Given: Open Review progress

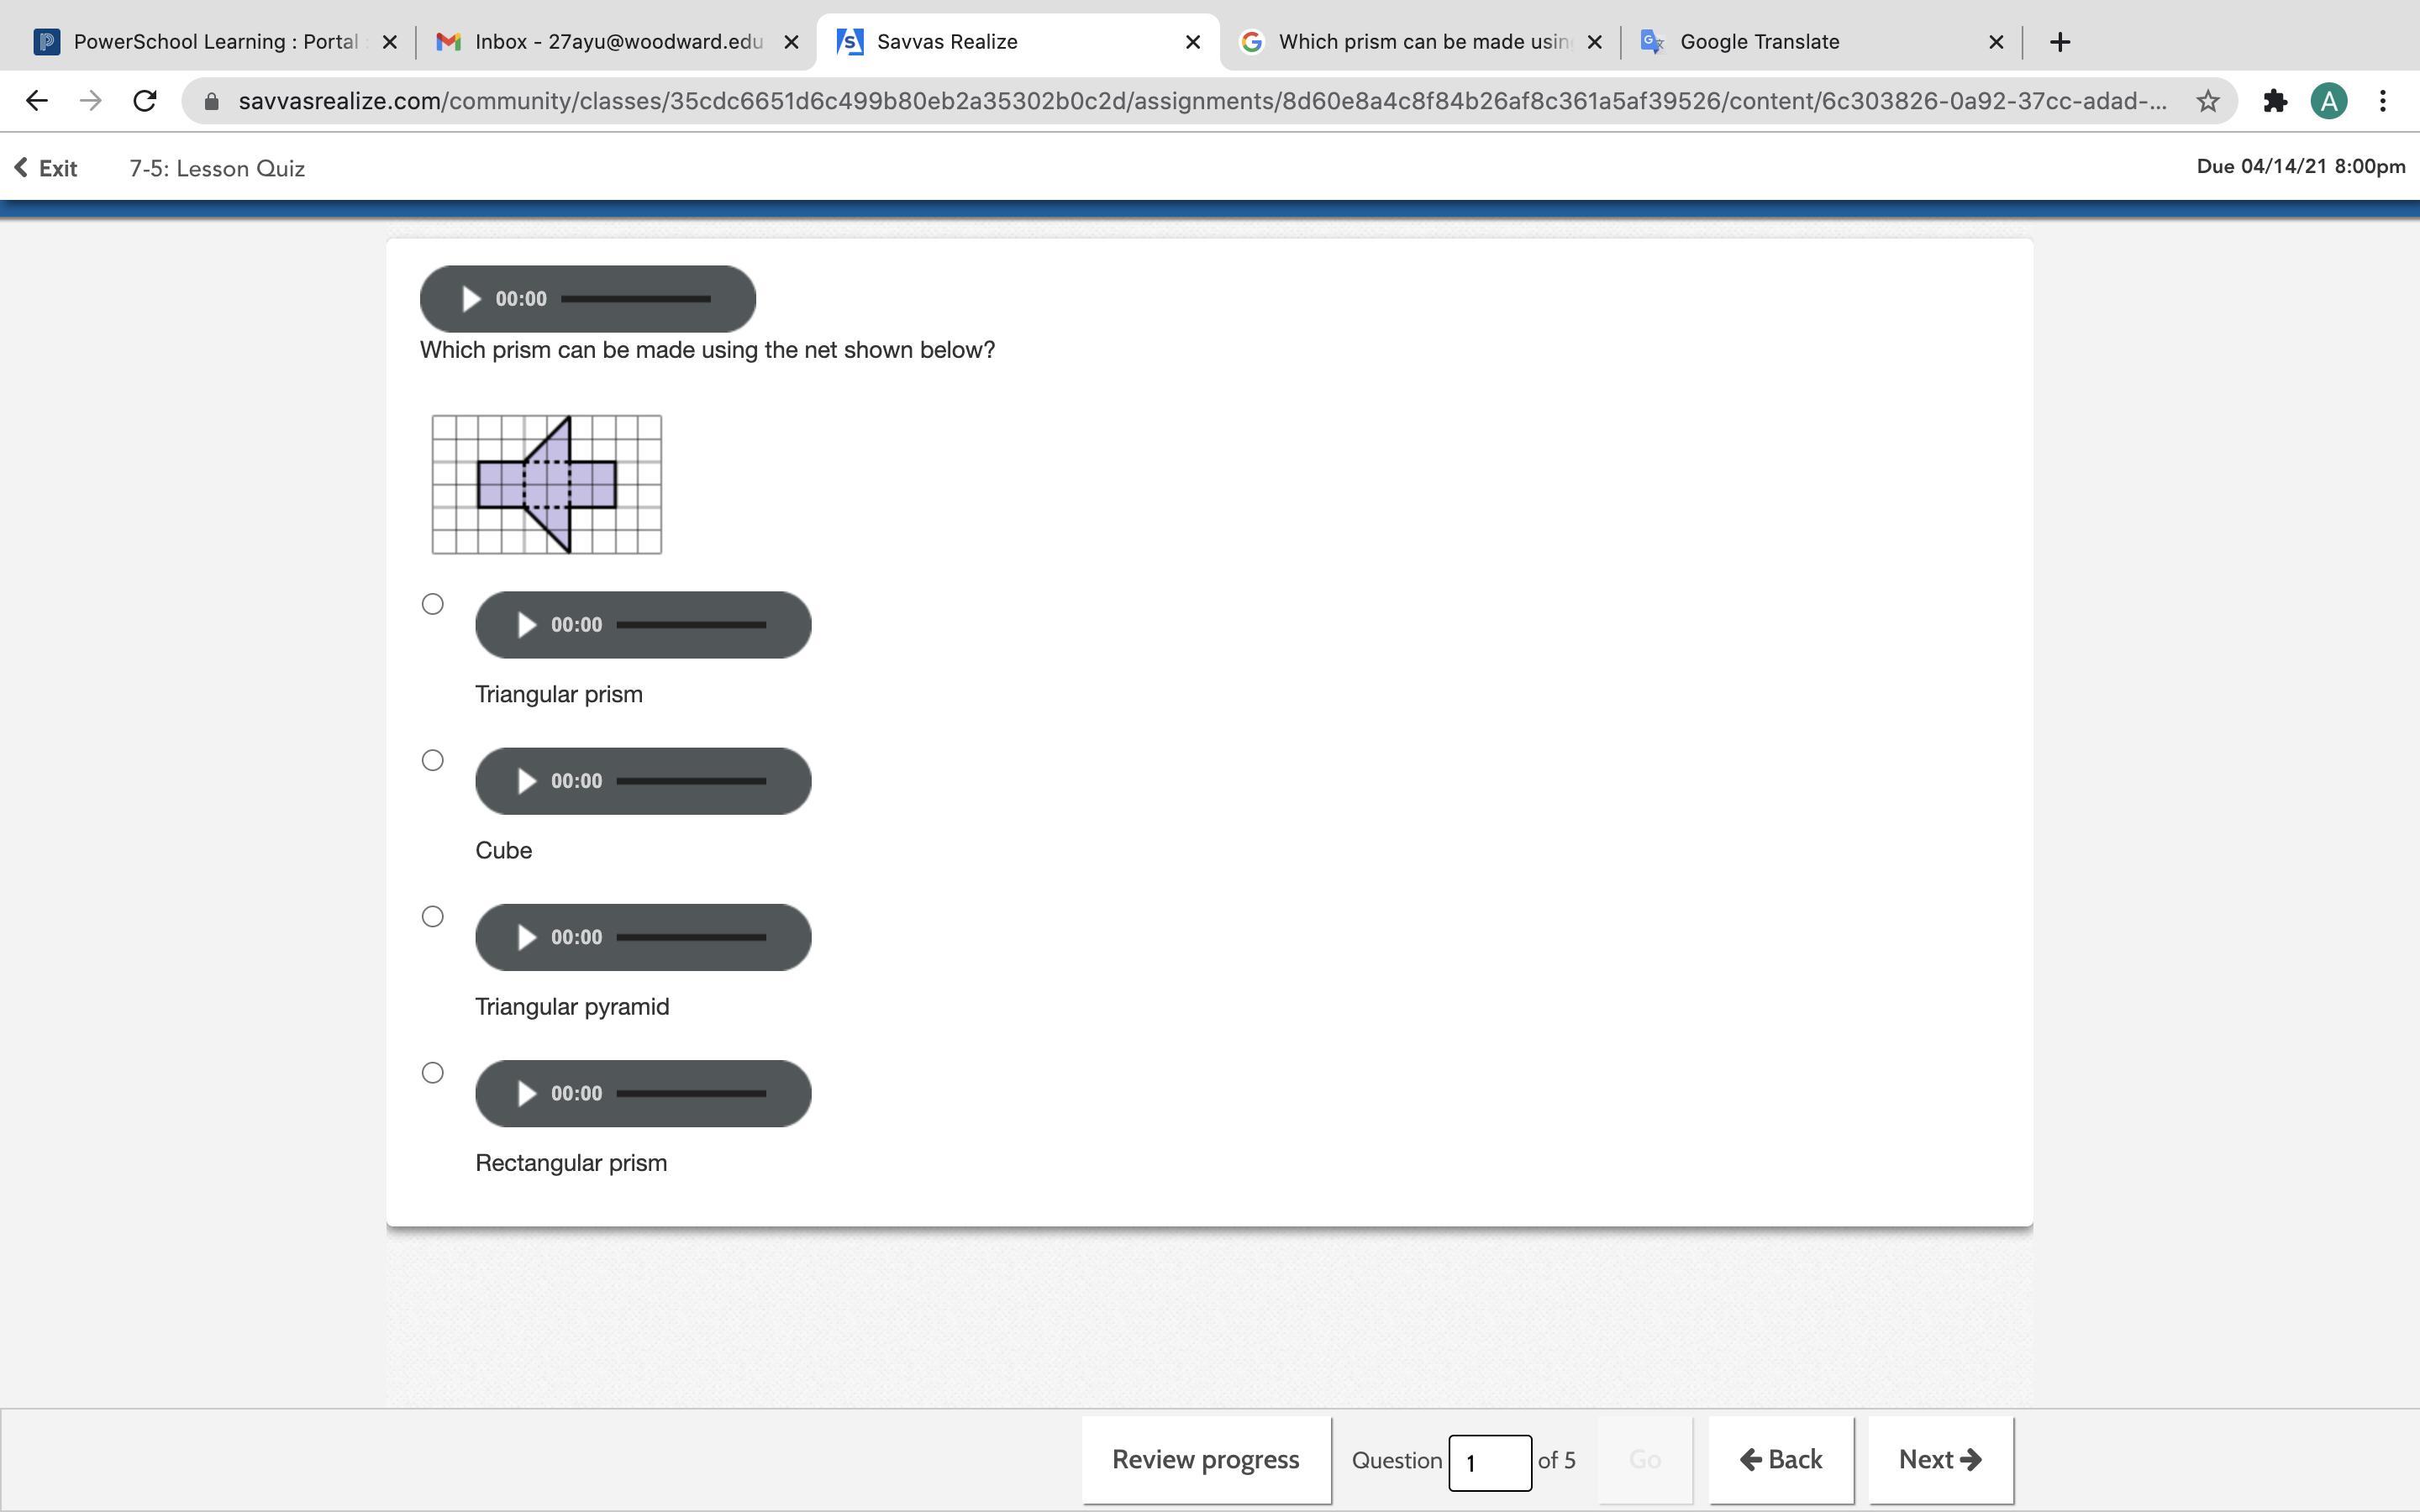Looking at the screenshot, I should (1205, 1459).
